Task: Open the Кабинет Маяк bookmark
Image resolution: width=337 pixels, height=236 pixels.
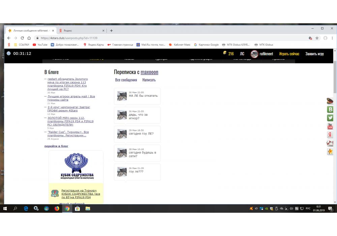Action: coord(180,45)
